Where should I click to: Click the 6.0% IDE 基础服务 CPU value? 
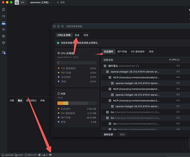93,68
